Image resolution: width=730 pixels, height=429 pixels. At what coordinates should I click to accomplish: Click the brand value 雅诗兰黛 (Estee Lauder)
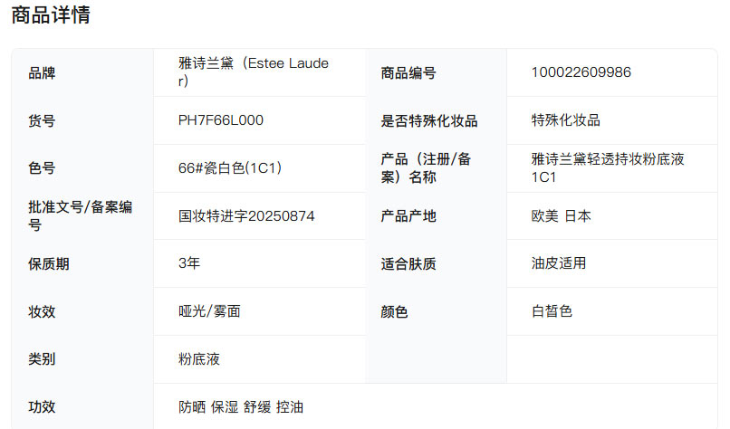pos(254,72)
